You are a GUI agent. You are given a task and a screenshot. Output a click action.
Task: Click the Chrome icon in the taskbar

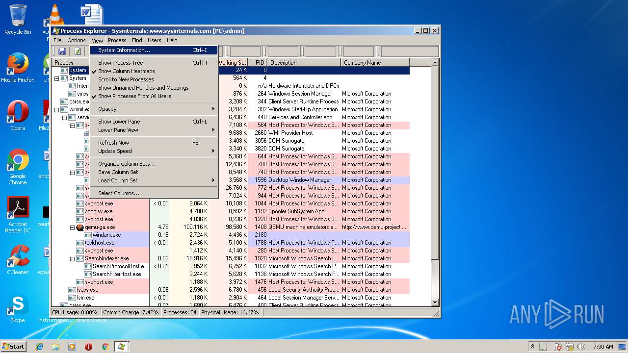tap(105, 347)
